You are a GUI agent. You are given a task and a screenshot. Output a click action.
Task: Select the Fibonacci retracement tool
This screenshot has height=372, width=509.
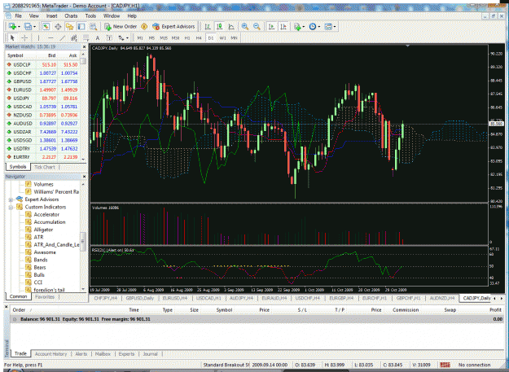pos(86,38)
